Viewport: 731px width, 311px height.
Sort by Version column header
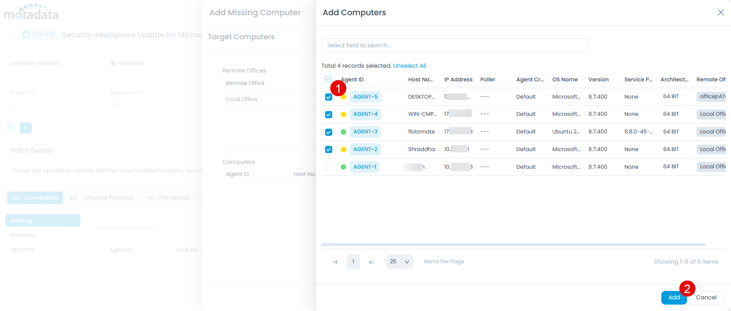(x=598, y=79)
